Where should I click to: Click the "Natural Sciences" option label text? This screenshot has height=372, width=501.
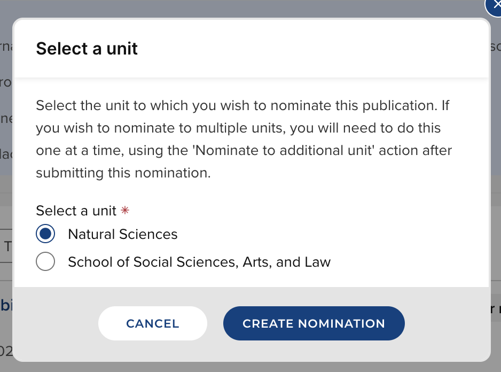(123, 234)
